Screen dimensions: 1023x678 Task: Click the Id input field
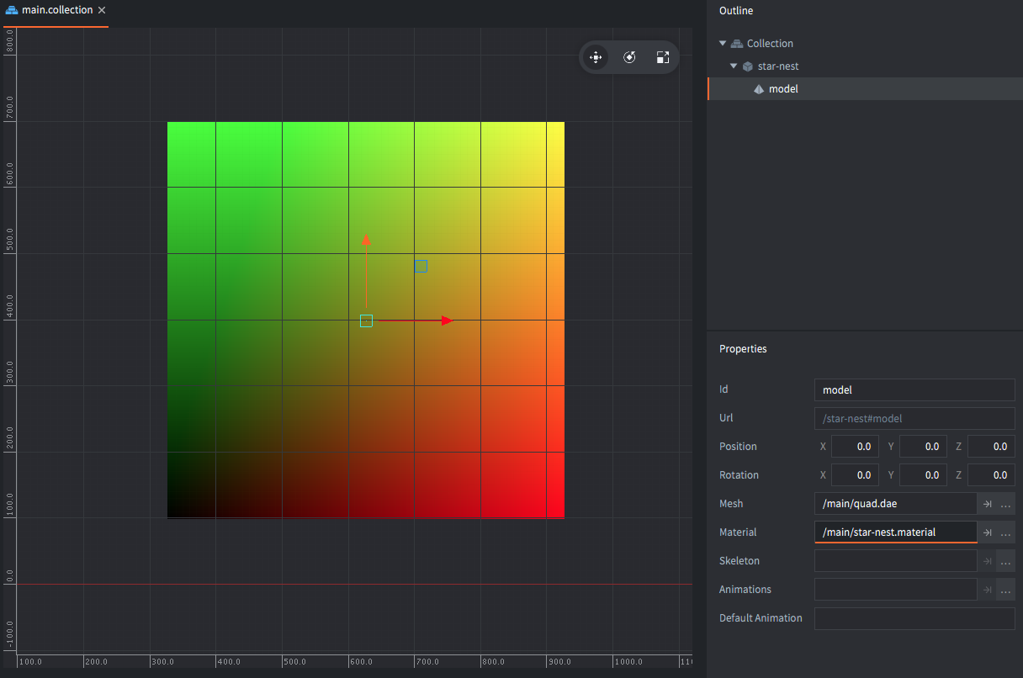[914, 389]
